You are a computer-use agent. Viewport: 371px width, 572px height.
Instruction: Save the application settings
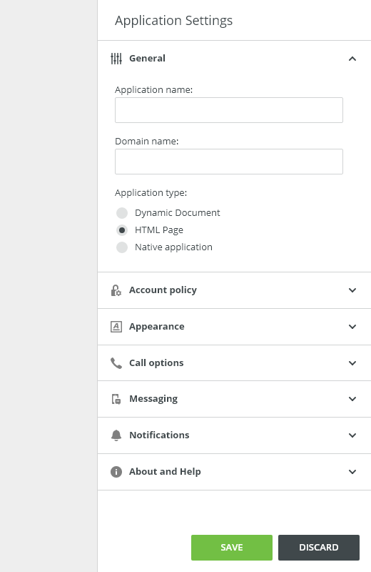pyautogui.click(x=232, y=548)
